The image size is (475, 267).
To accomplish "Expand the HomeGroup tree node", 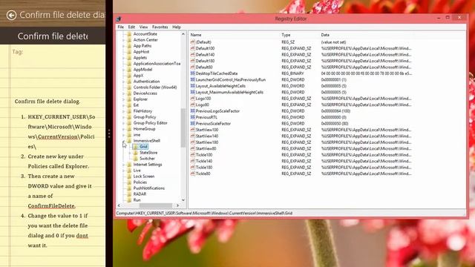I will click(124, 129).
